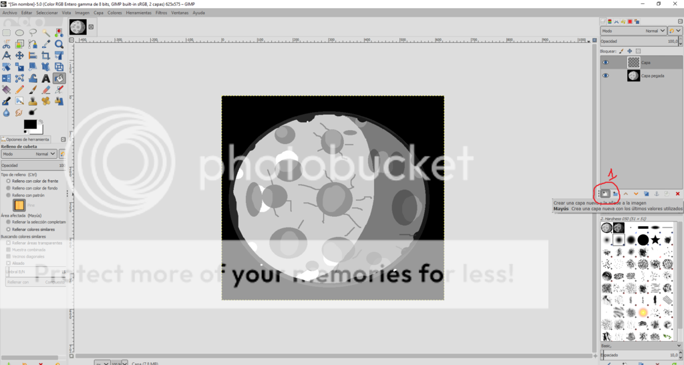
Task: Raise the layer with up arrow
Action: pos(625,194)
